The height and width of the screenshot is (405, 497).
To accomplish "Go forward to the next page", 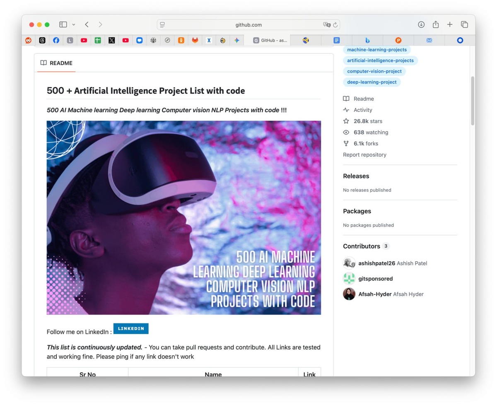I will [x=100, y=24].
